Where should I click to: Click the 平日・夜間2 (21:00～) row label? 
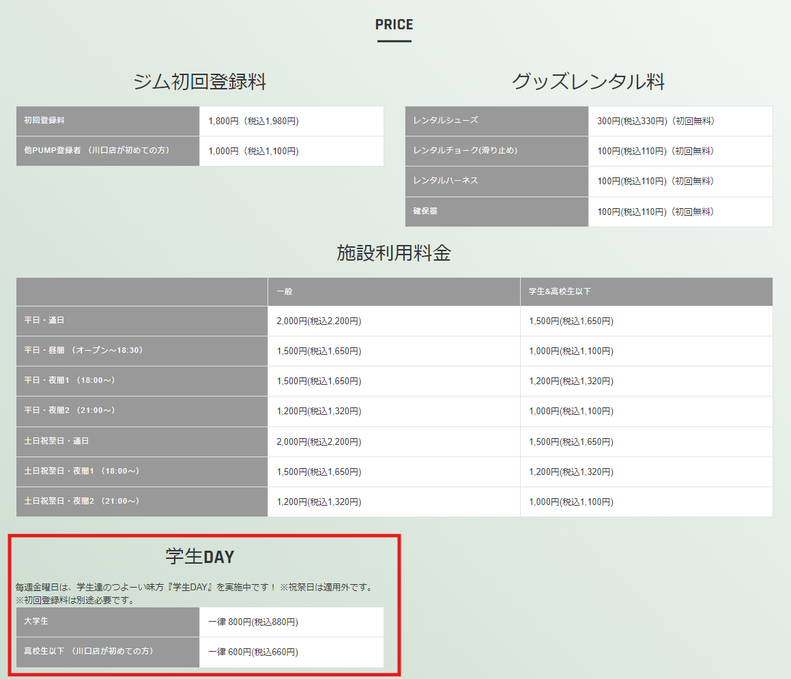tap(70, 411)
